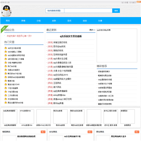Click the large image box beside 最近更新
The height and width of the screenshot is (141, 141).
(x=117, y=45)
